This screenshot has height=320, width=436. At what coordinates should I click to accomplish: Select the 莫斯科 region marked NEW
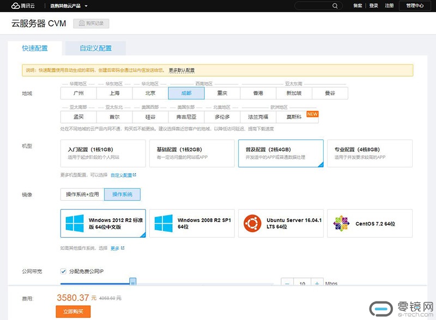tap(297, 117)
